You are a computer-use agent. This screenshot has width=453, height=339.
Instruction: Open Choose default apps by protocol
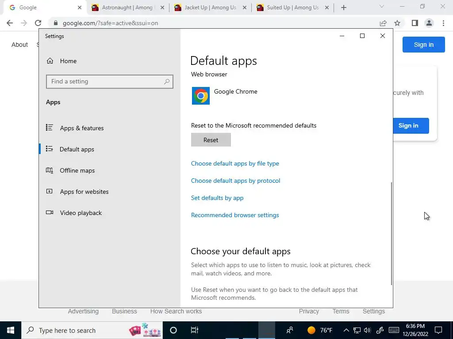click(x=235, y=181)
